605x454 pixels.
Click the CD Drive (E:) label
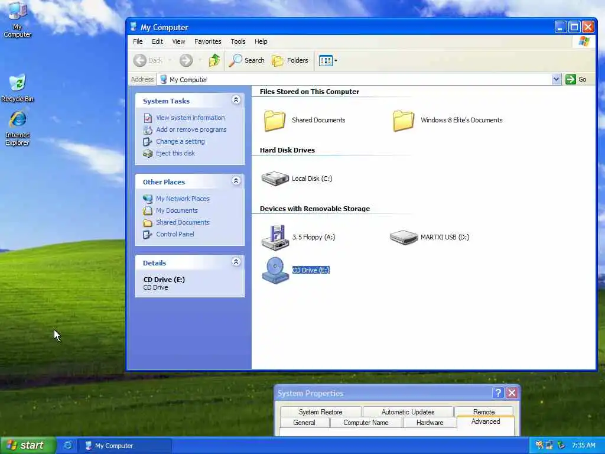[311, 270]
